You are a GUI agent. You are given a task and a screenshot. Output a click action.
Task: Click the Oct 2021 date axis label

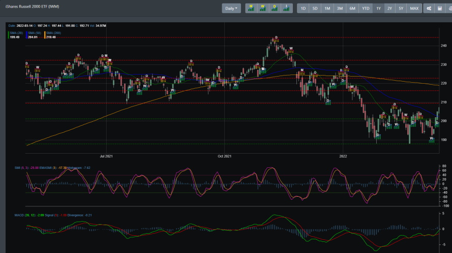tap(224, 156)
